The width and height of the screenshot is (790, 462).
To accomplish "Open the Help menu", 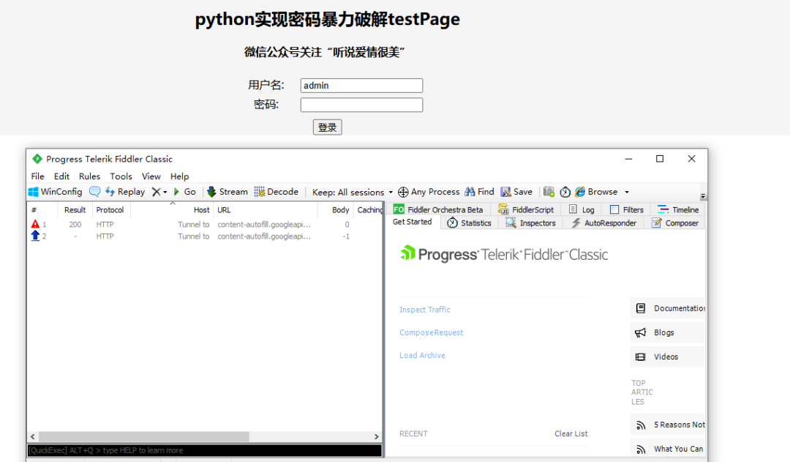I will click(x=179, y=176).
